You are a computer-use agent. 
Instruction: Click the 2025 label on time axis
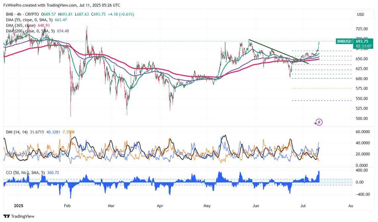pos(19,206)
